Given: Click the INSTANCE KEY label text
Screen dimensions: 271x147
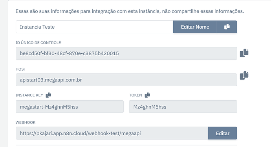Looking at the screenshot, I should click(29, 95).
